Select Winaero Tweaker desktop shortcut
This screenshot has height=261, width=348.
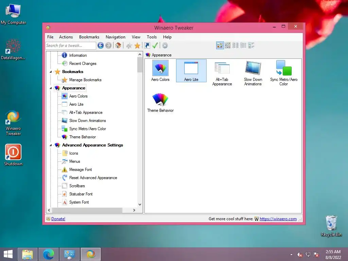click(x=13, y=123)
